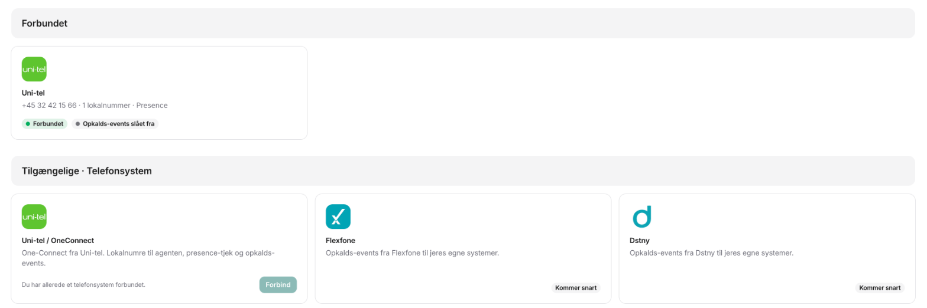
Task: Click the Dstny logo icon
Action: point(642,217)
